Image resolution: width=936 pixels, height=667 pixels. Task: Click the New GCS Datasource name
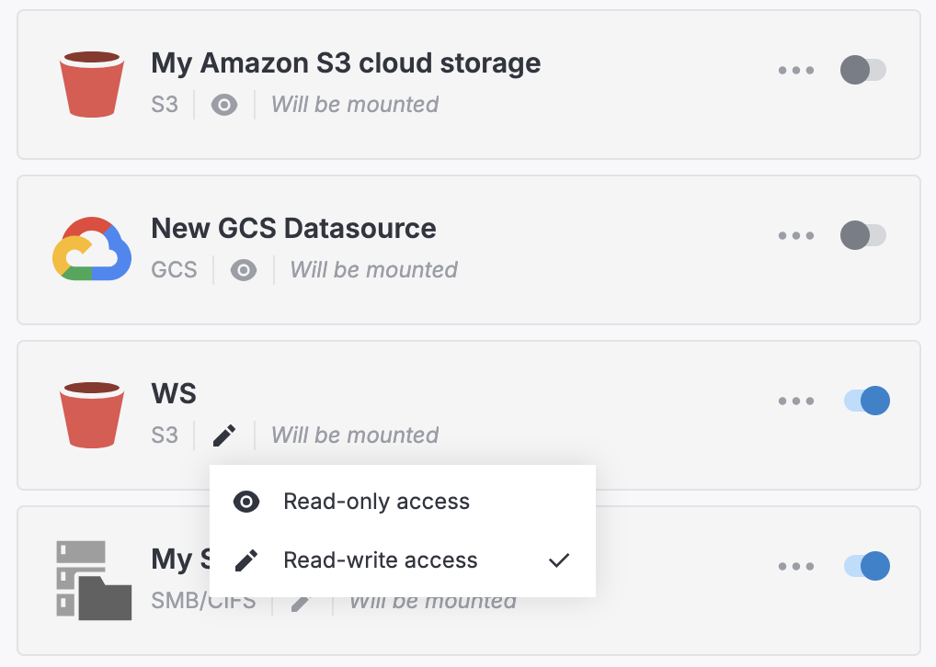[x=293, y=229]
